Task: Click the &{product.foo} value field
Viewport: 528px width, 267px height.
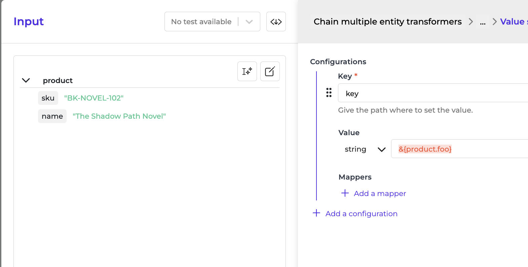Action: [x=461, y=149]
